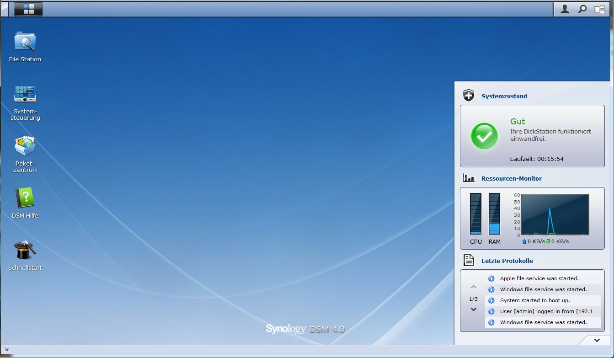This screenshot has width=614, height=358.
Task: Click the search magnifier icon
Action: (582, 9)
